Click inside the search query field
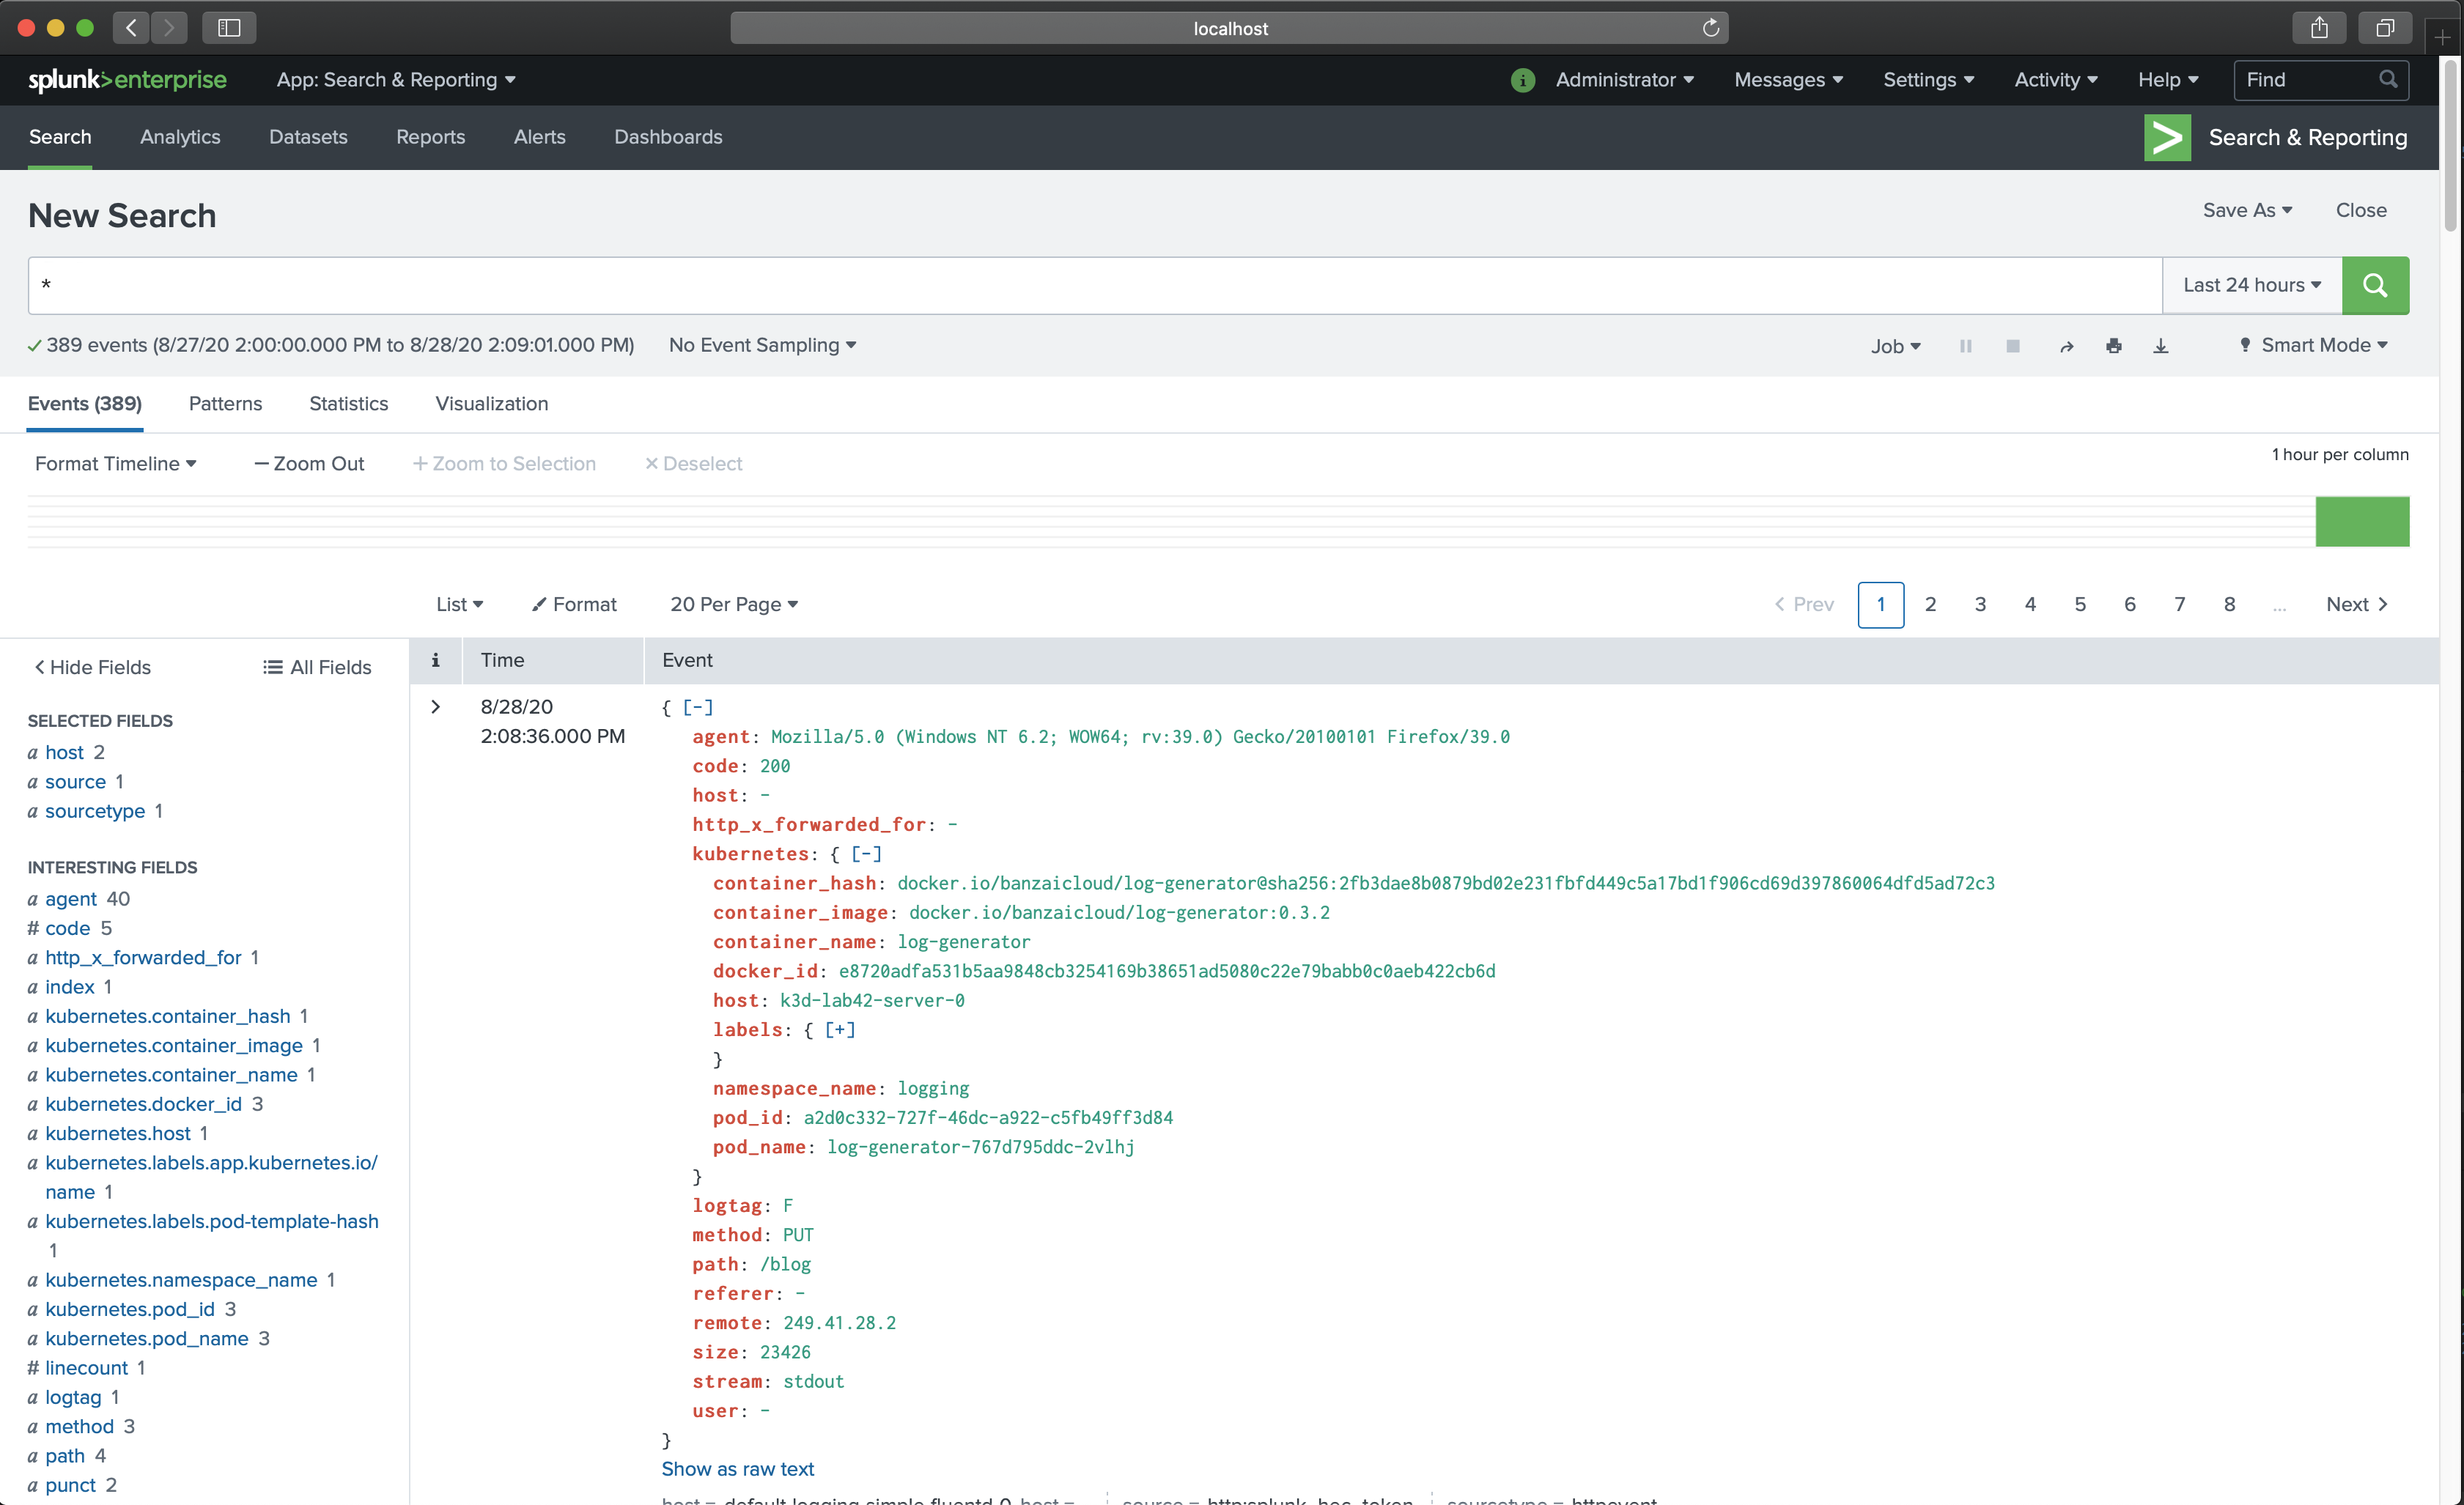The width and height of the screenshot is (2464, 1505). coord(1000,285)
